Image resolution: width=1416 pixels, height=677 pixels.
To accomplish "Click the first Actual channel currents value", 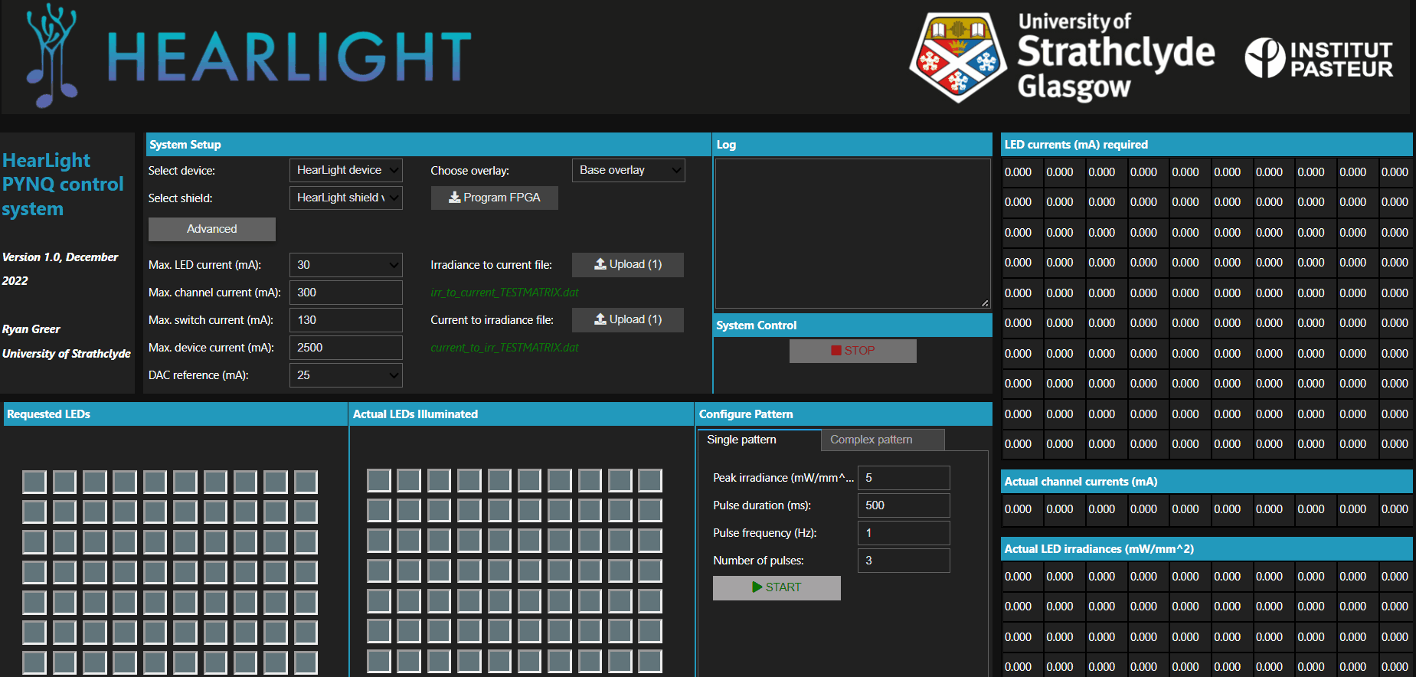I will 1018,509.
